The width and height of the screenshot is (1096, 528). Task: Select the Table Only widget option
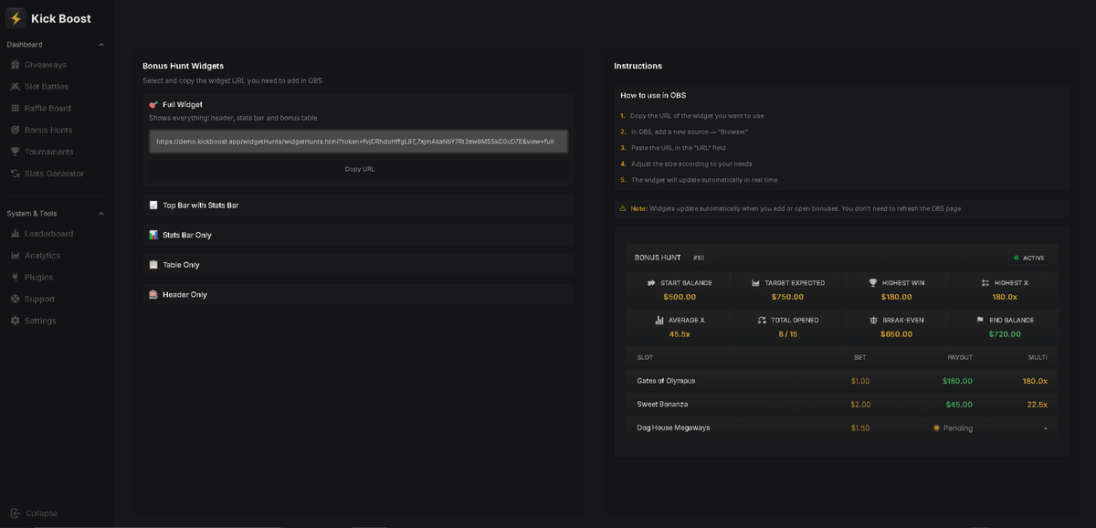coord(359,265)
